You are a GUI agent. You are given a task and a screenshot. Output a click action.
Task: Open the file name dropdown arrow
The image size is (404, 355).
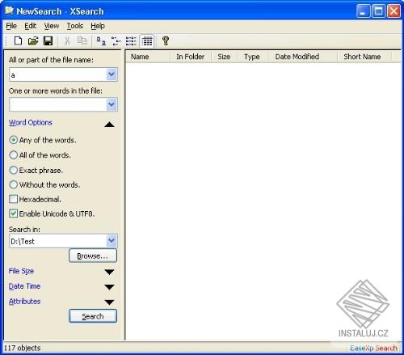pyautogui.click(x=112, y=74)
